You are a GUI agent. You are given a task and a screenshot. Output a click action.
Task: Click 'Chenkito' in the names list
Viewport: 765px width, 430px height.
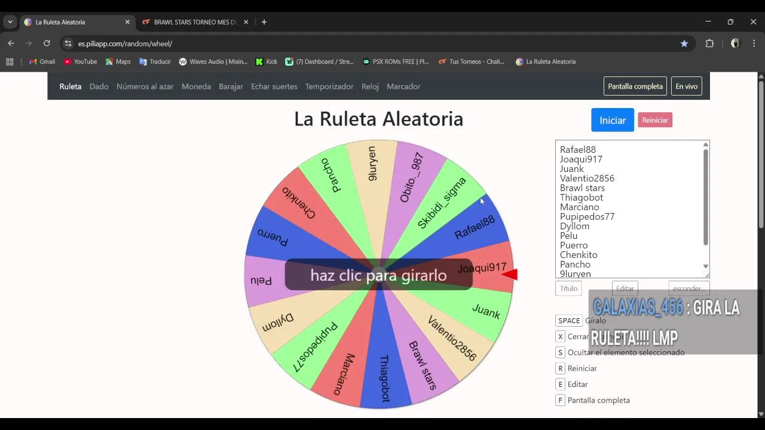tap(579, 255)
